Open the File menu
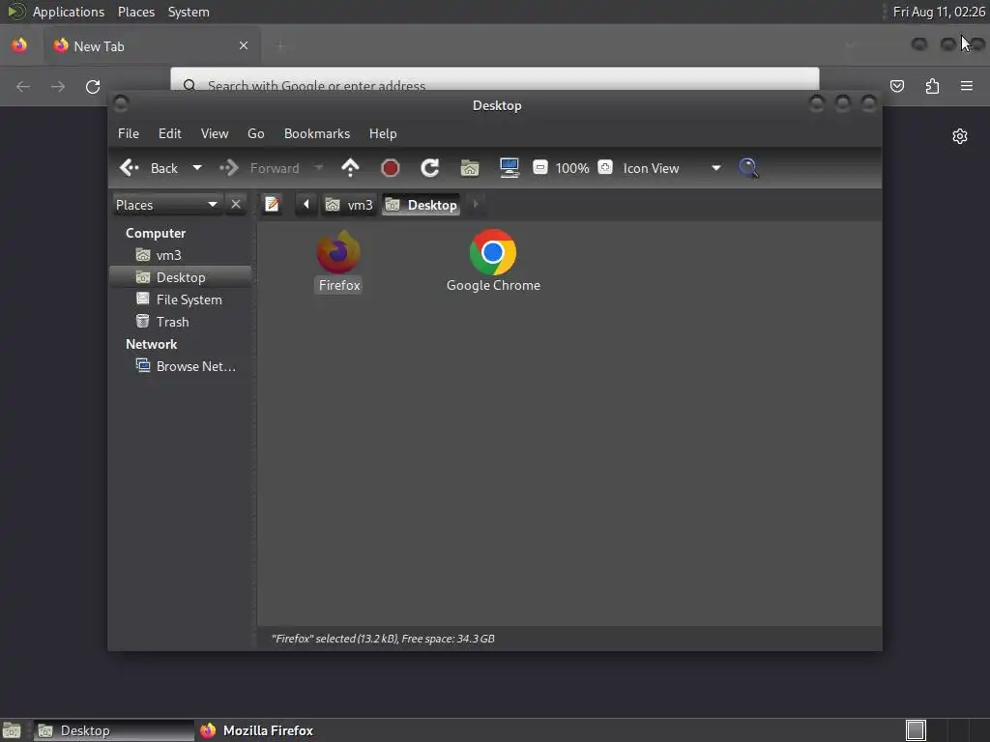The height and width of the screenshot is (742, 990). pos(129,133)
